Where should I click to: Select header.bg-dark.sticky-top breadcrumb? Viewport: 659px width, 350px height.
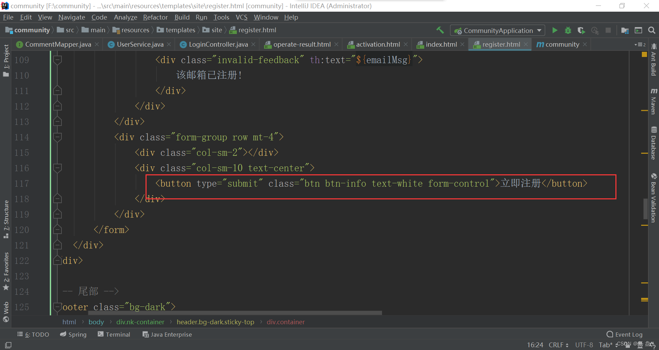coord(215,322)
